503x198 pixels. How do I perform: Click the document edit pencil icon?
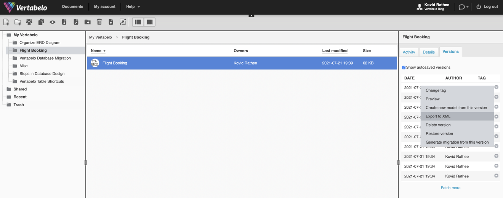pos(76,22)
